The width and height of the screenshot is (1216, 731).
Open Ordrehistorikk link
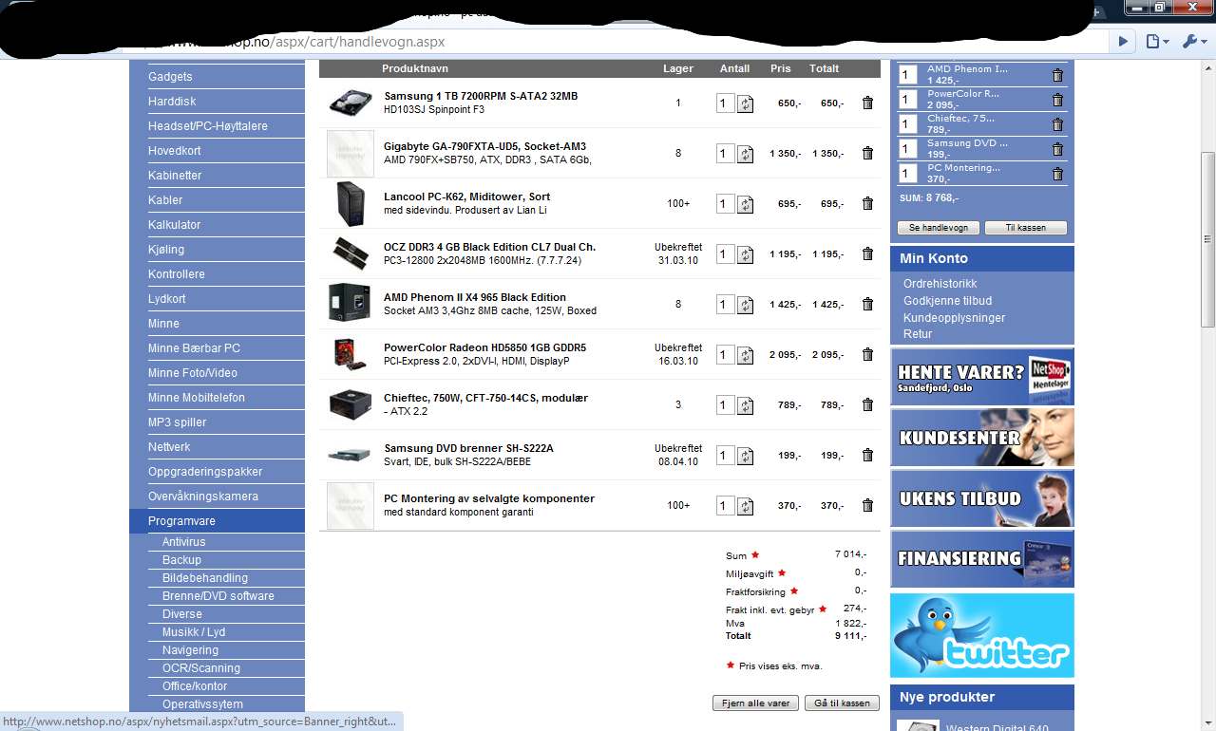(940, 284)
